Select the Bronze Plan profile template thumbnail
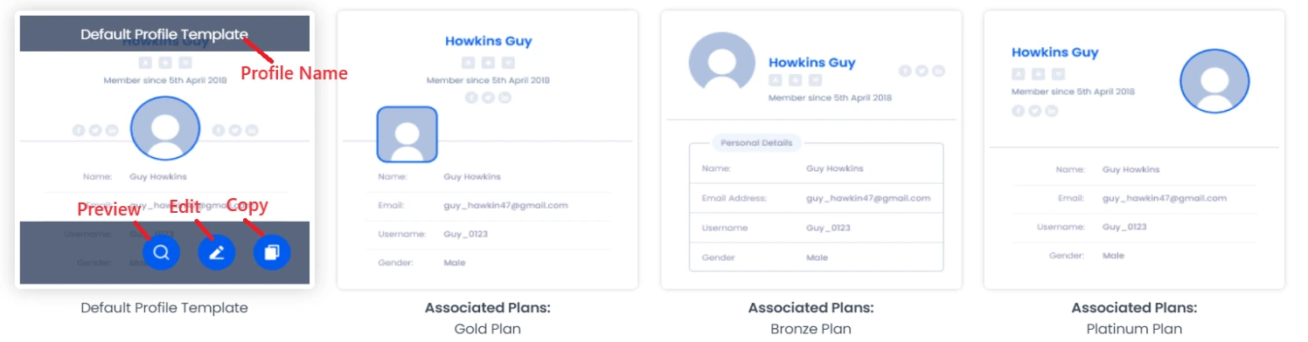The height and width of the screenshot is (342, 1308). click(811, 149)
